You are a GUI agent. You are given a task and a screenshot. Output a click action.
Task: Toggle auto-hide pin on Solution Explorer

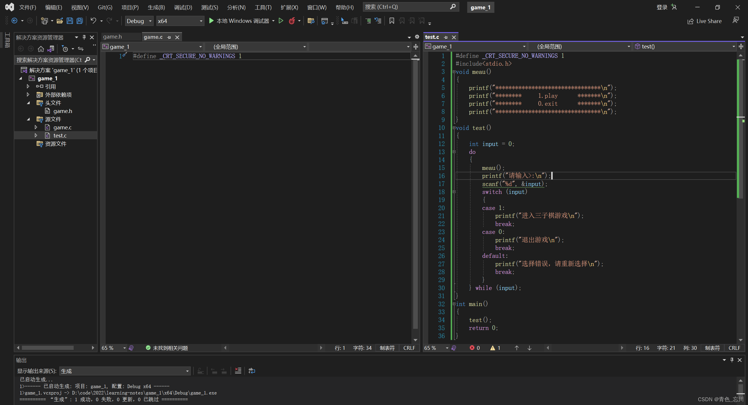coord(84,37)
